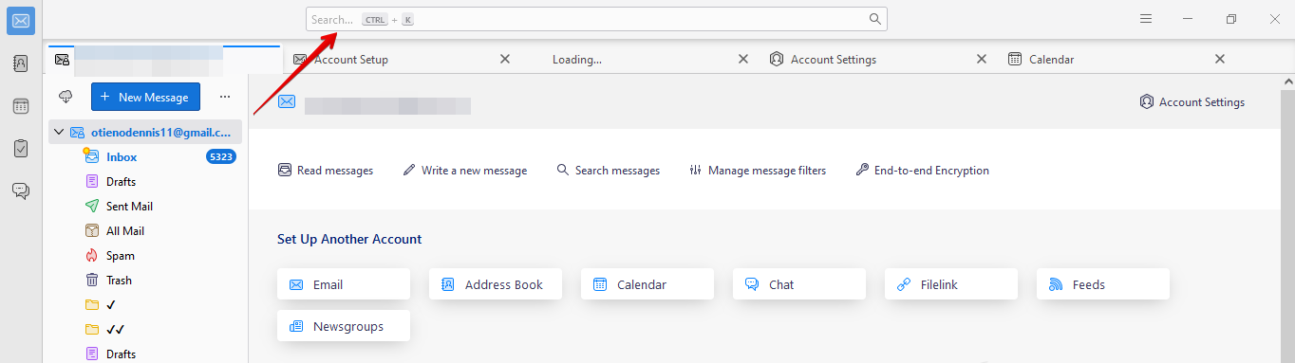Click the magnifier icon in search bar
Screen dimensions: 1295x363
point(875,19)
